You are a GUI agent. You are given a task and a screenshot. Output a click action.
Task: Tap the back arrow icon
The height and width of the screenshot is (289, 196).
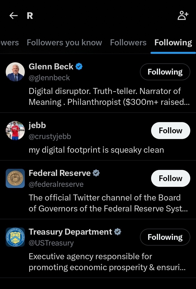coord(13,16)
